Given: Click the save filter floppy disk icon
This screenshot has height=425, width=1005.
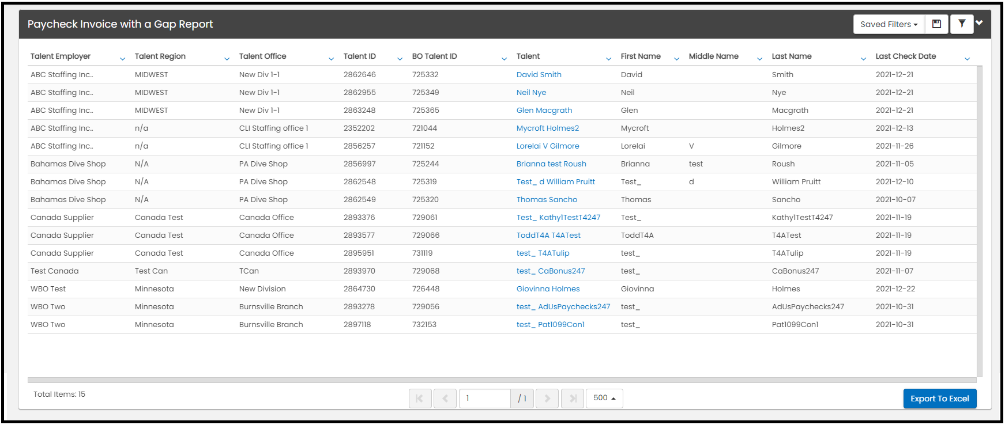Looking at the screenshot, I should (936, 24).
